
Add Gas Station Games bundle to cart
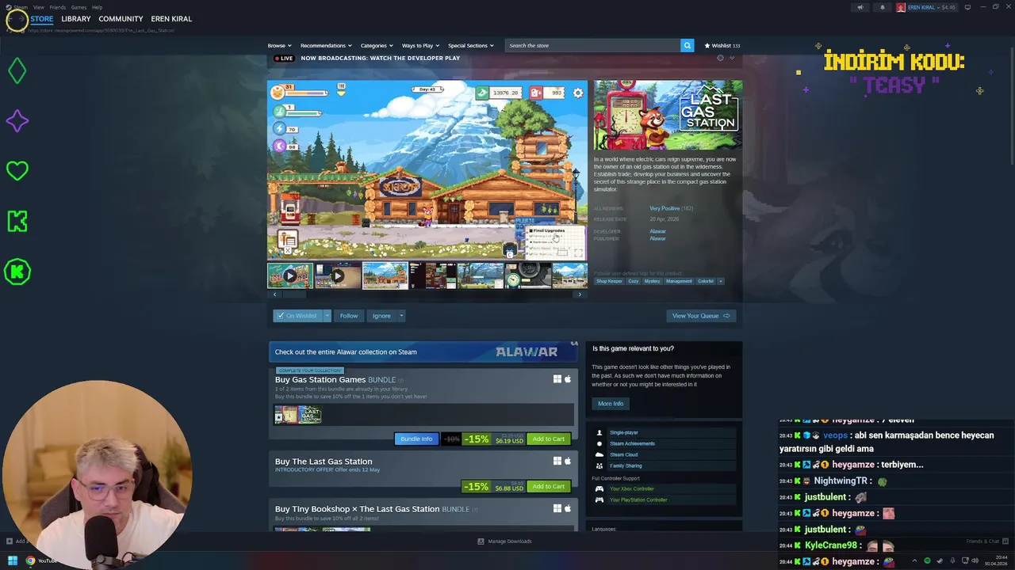(x=548, y=439)
